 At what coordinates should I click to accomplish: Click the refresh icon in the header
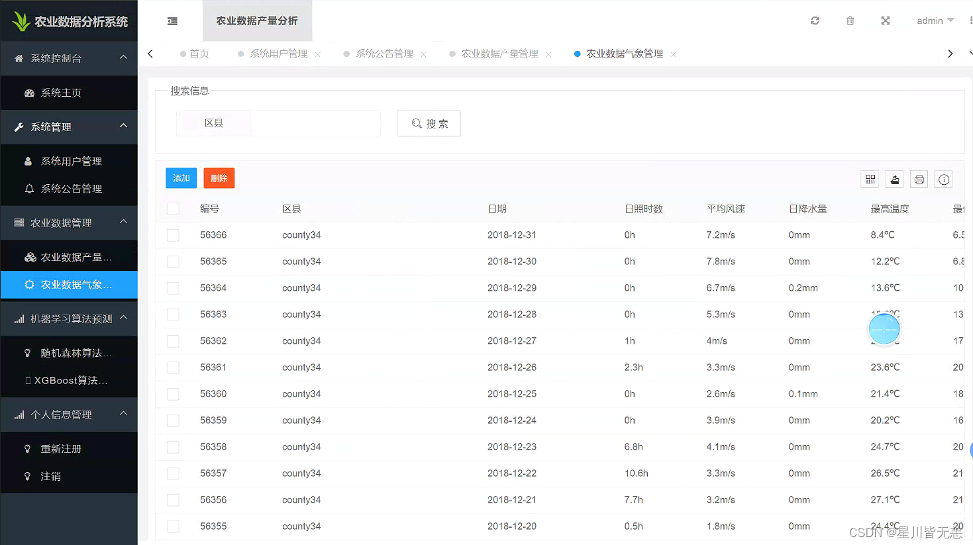click(815, 21)
